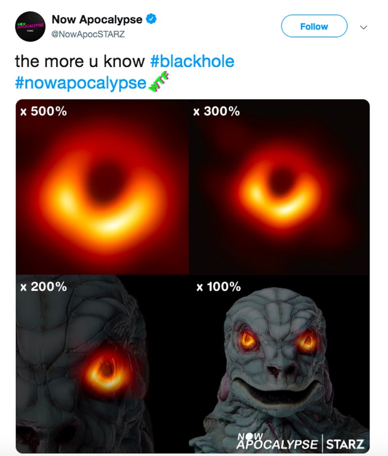Click the blue verified badge
This screenshot has width=388, height=456.
pos(152,20)
